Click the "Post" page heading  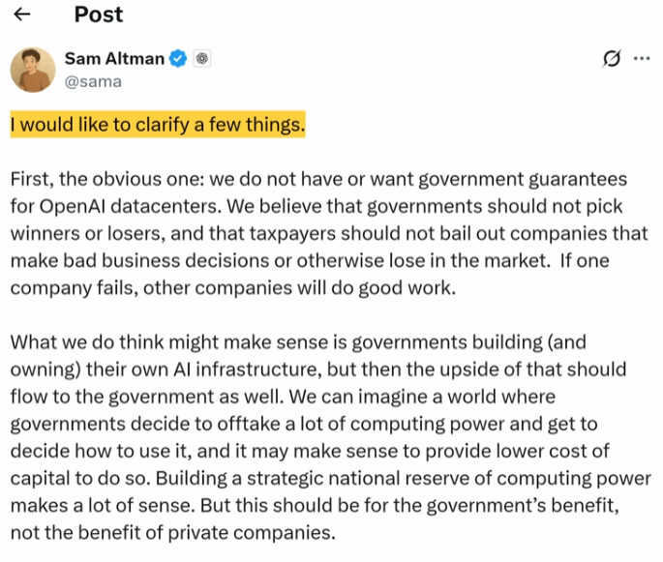point(99,15)
